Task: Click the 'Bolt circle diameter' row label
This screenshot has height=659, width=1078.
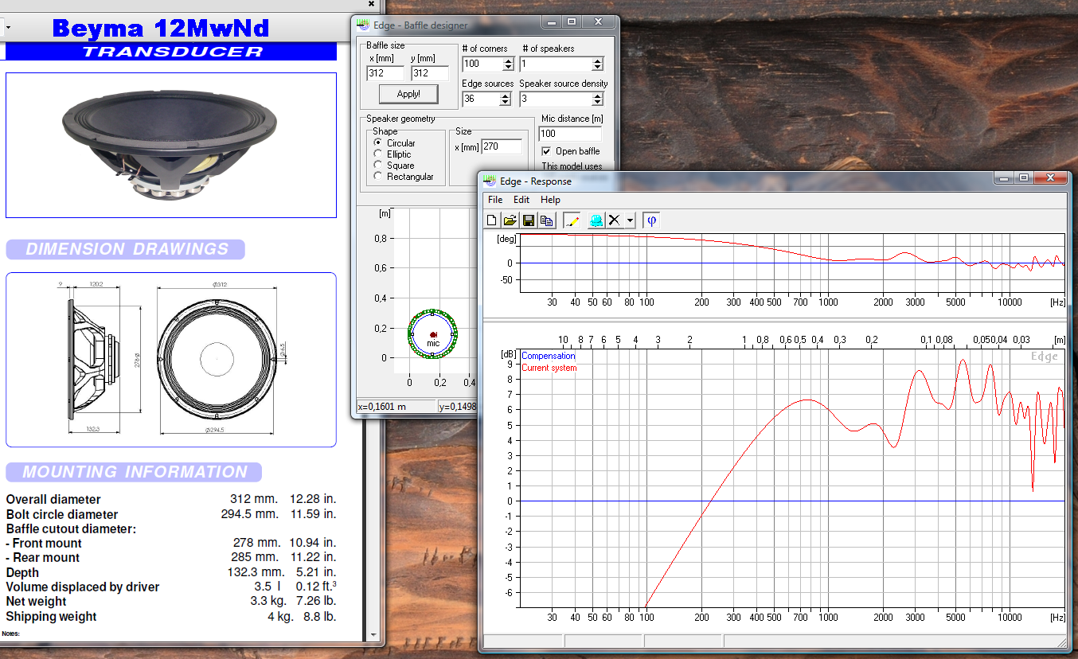Action: click(x=62, y=514)
